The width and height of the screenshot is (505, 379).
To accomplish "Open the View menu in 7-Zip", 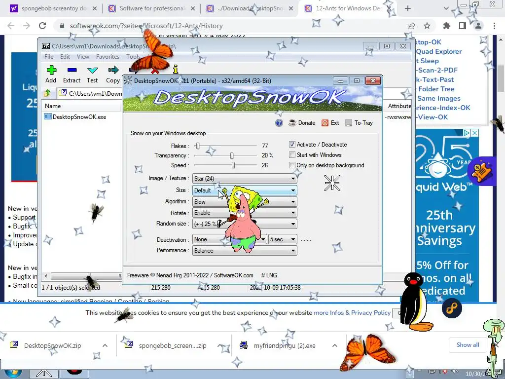I will pyautogui.click(x=83, y=57).
